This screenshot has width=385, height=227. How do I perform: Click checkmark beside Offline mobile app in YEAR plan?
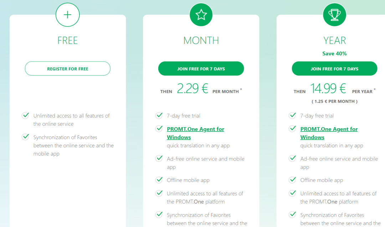(292, 180)
